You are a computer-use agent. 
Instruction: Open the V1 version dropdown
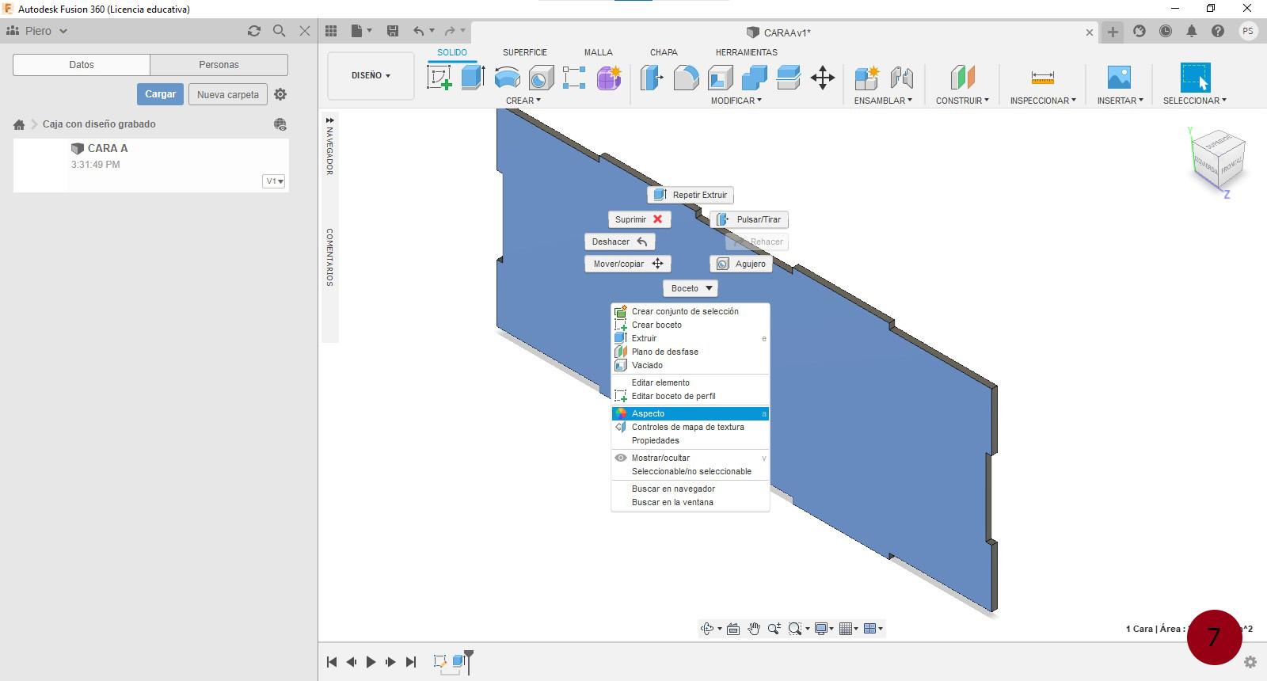point(274,181)
